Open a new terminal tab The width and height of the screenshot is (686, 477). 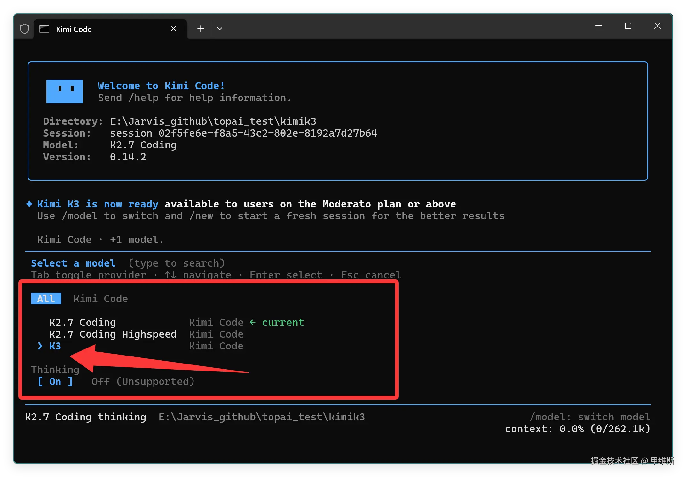point(201,29)
